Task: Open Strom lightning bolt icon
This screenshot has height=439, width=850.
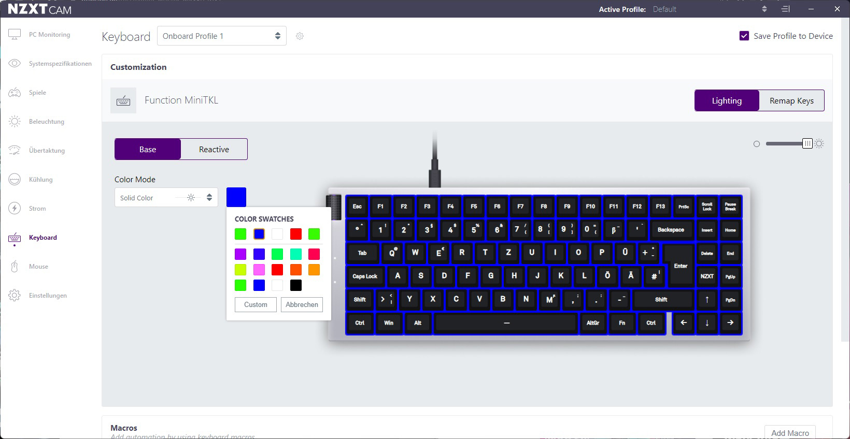Action: (15, 209)
